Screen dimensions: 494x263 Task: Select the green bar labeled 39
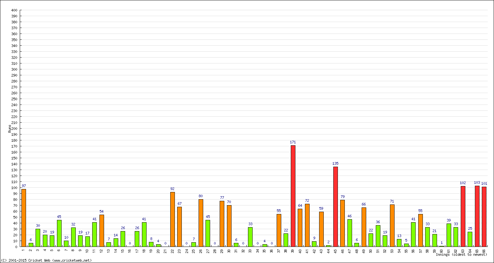tap(449, 235)
